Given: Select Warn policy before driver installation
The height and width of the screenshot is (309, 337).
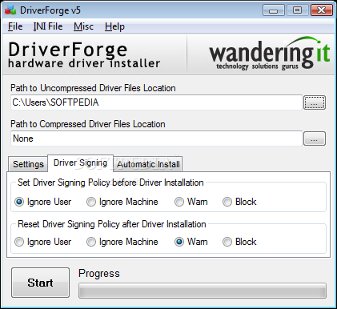Looking at the screenshot, I should pyautogui.click(x=191, y=202).
